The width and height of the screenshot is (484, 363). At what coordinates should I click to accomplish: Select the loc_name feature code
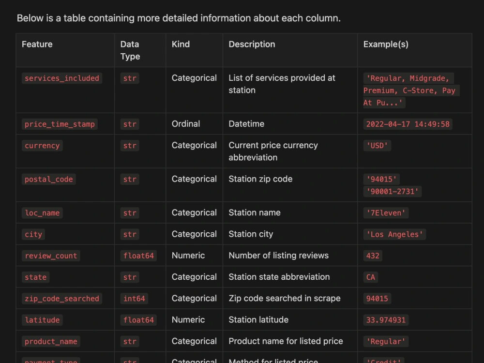(x=42, y=212)
